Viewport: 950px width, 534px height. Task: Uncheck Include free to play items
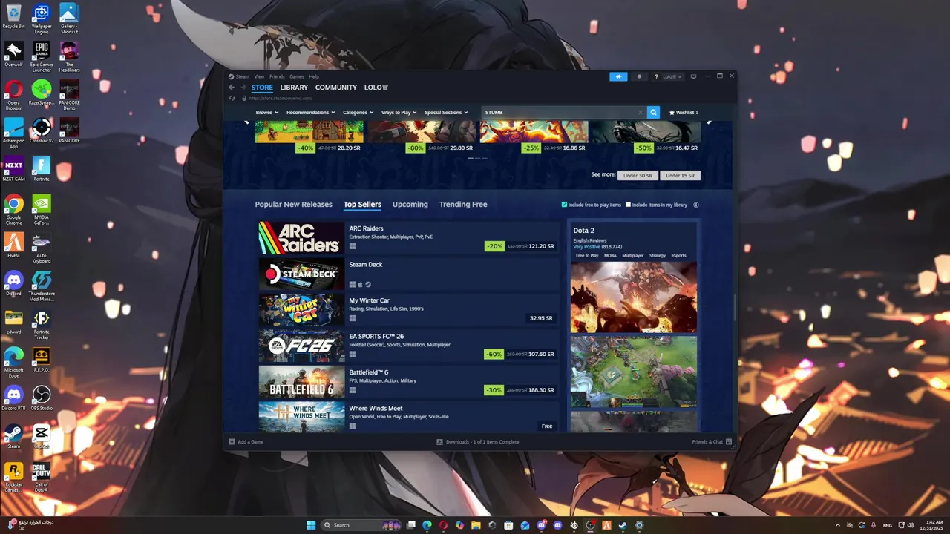[x=564, y=205]
